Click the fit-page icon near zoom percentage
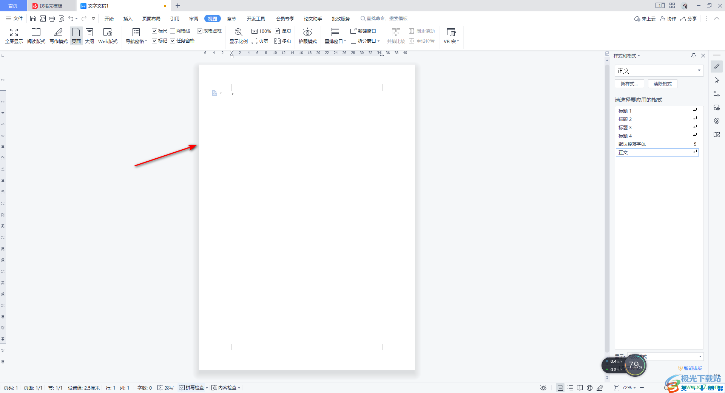725x393 pixels. [x=617, y=388]
